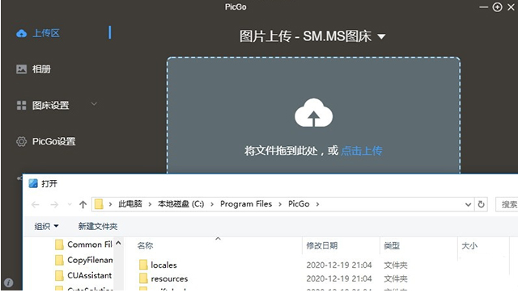
Task: Select Program Files in the breadcrumb
Action: tap(246, 204)
